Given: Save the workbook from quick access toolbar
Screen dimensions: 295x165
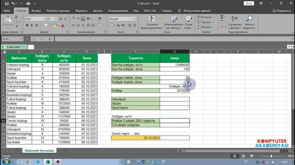Looking at the screenshot, I should 7,3.
